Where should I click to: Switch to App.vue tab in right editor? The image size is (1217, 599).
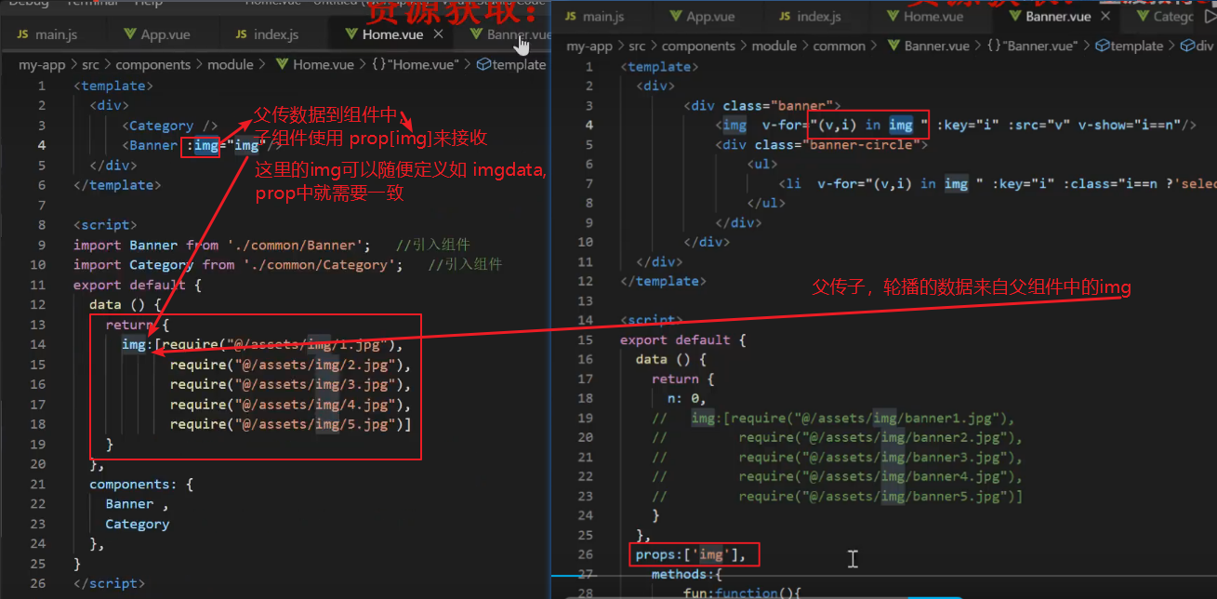click(x=702, y=17)
